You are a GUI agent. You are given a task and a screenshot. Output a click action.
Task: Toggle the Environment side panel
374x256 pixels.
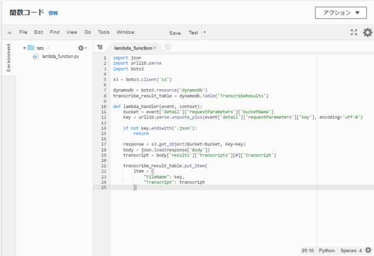pyautogui.click(x=9, y=58)
